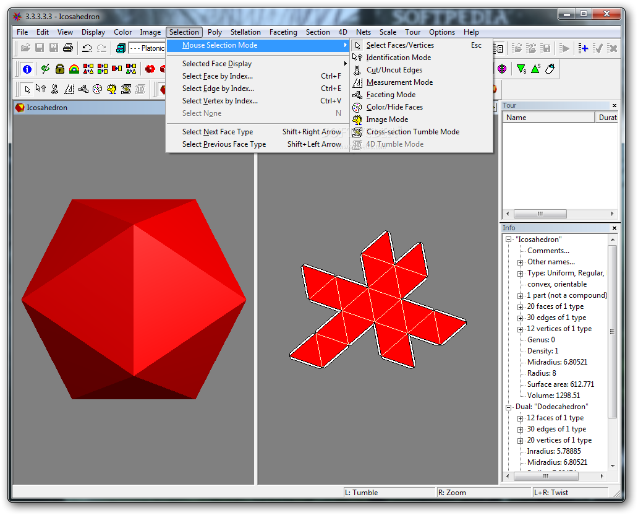Click Comments... in the Info panel
The image size is (638, 515).
[548, 251]
